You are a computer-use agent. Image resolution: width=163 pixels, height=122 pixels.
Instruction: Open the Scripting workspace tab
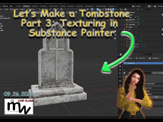(112, 6)
